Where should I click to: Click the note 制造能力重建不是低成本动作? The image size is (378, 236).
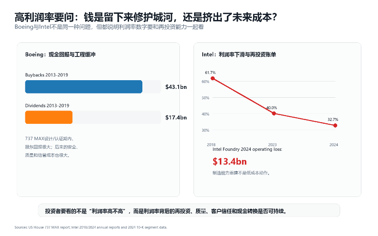click(241, 173)
